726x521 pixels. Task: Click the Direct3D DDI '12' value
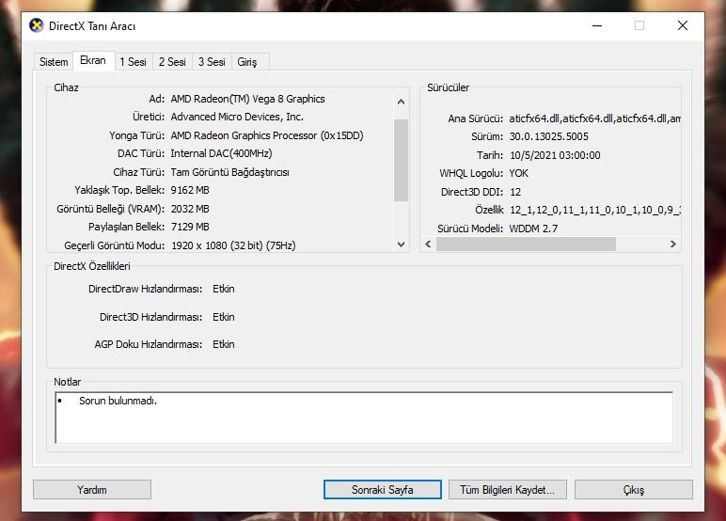515,192
